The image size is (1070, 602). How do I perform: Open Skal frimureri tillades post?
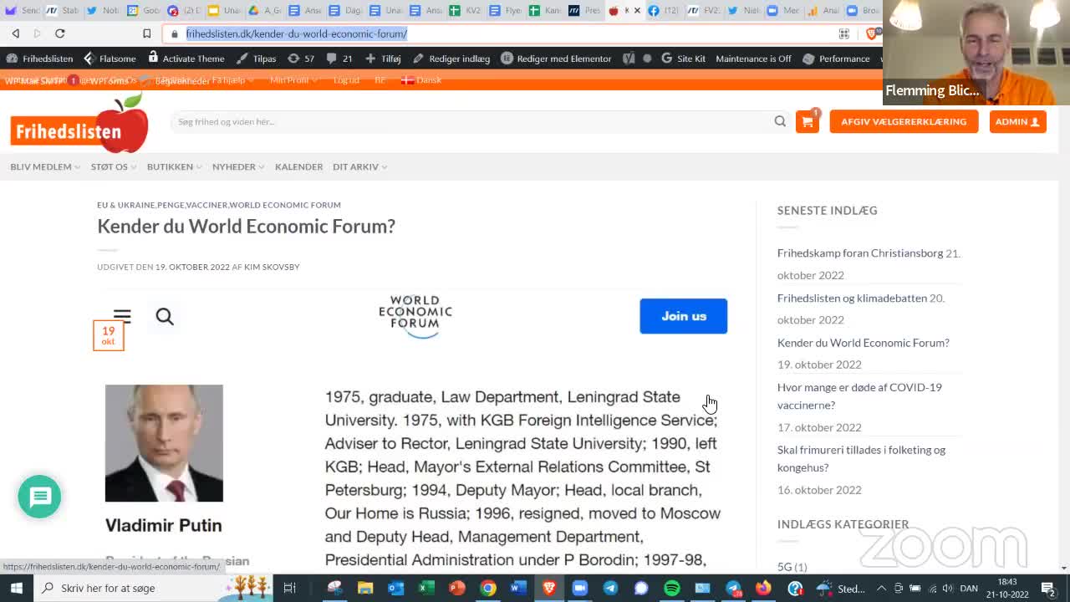click(861, 458)
